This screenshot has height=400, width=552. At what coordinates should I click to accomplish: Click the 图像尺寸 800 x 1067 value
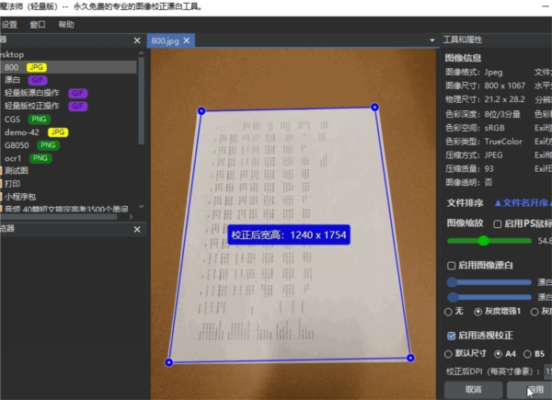click(x=504, y=86)
